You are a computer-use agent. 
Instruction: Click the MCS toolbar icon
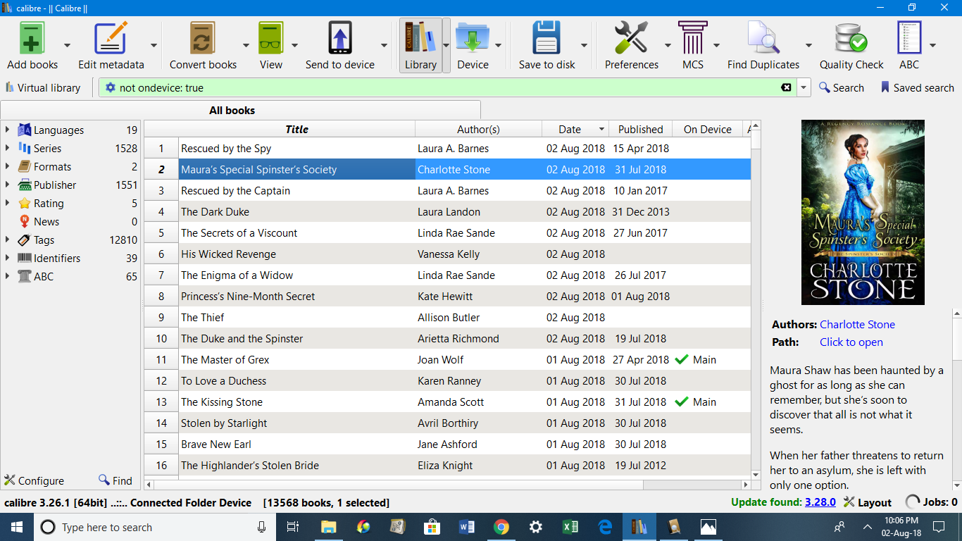(x=693, y=38)
